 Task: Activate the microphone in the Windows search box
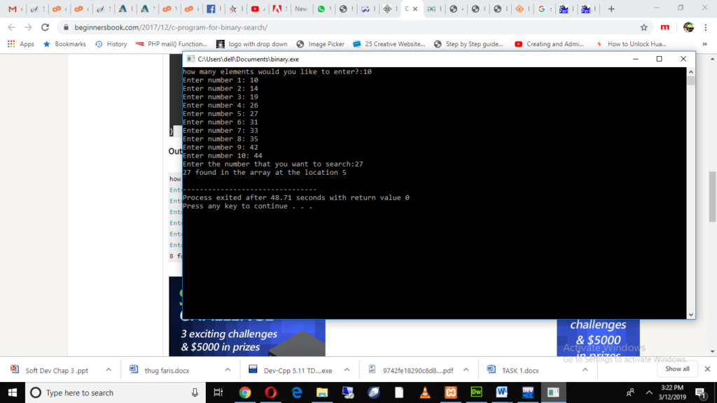point(195,393)
